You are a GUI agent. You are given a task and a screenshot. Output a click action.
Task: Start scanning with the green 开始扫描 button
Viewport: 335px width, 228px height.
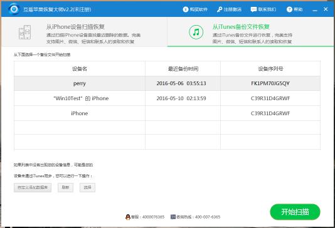pos(295,212)
